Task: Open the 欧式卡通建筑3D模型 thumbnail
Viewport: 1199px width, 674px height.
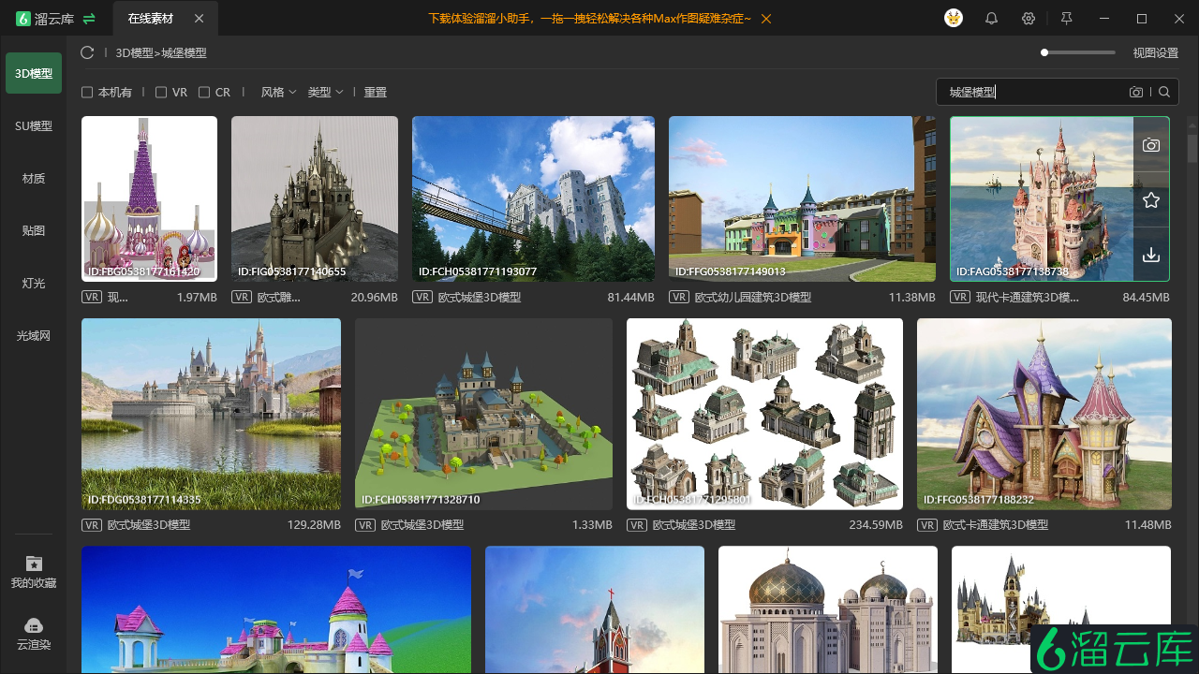Action: click(x=1044, y=414)
